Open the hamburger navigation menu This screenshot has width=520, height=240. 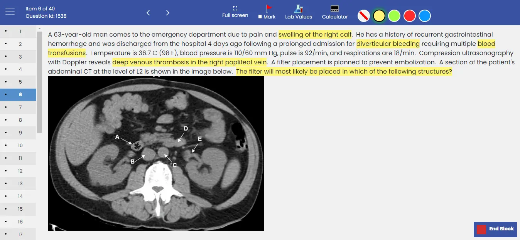click(x=10, y=12)
